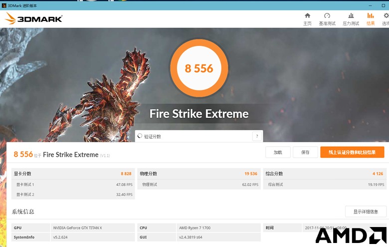
Task: Minimize the 3DMark window
Action: (x=370, y=5)
